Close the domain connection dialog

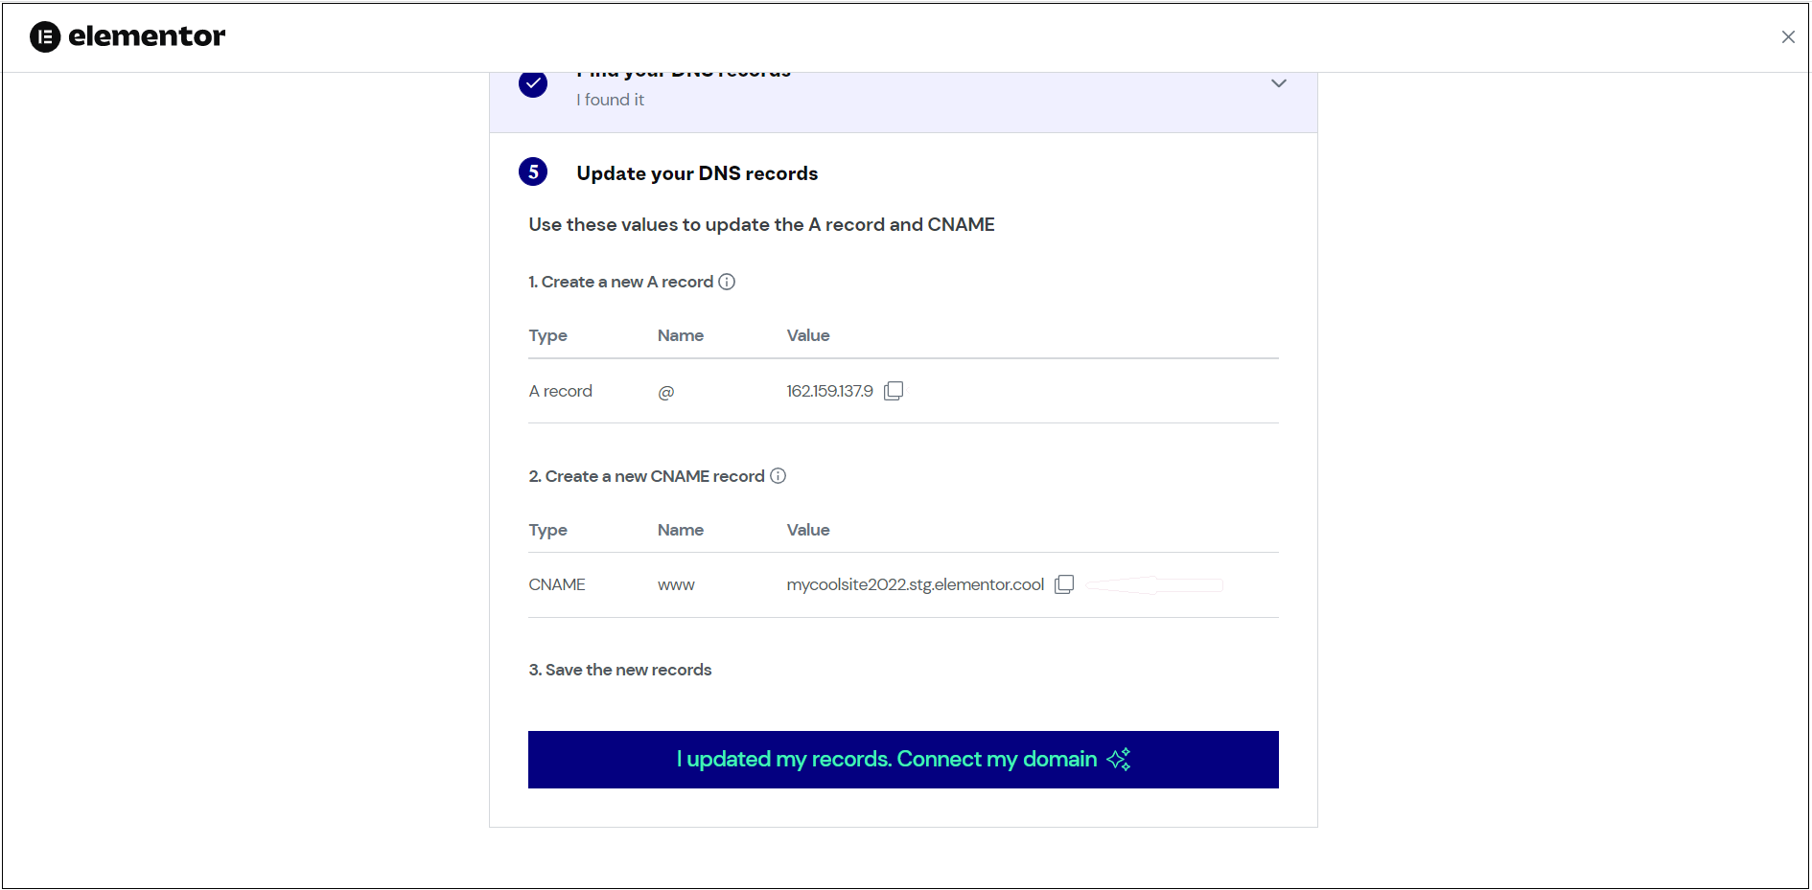click(1788, 37)
